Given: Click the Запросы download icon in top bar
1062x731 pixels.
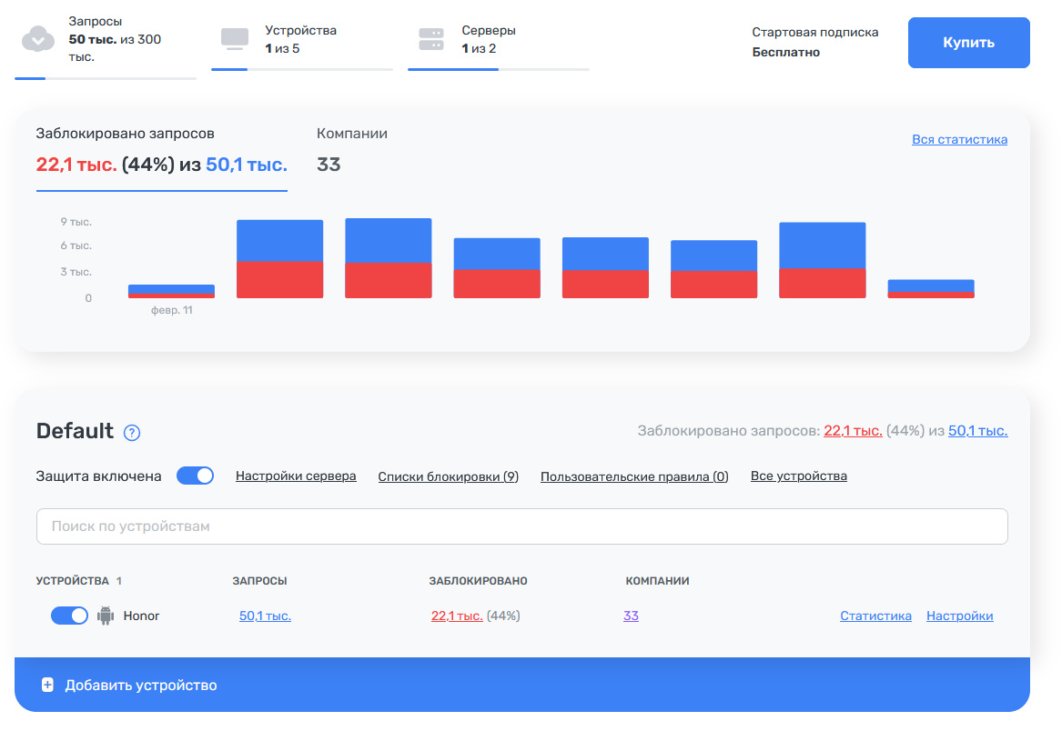Looking at the screenshot, I should tap(36, 40).
